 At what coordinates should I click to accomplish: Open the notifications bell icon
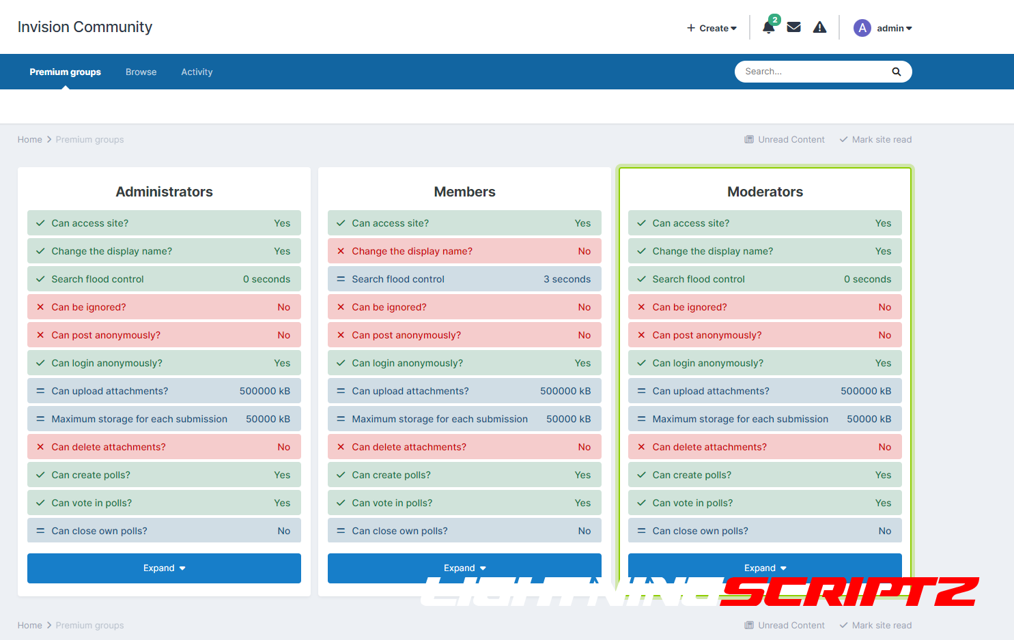pos(768,28)
